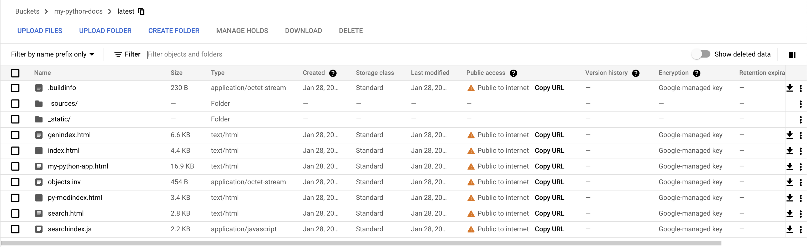Click UPLOAD FILES action
Screen dimensions: 807x247
pyautogui.click(x=40, y=31)
